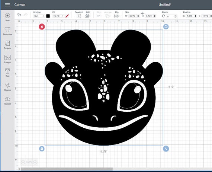Click the 100% zoom level label
This screenshot has width=212, height=172.
point(29,162)
